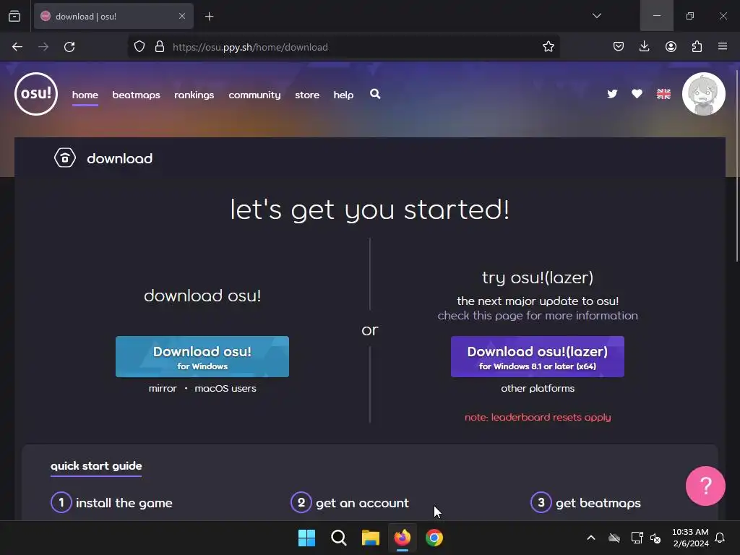
Task: Click the padlock site info icon
Action: tap(160, 47)
